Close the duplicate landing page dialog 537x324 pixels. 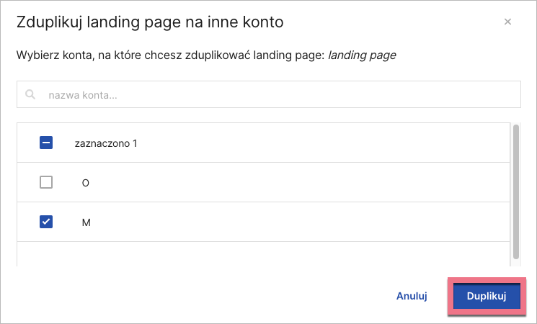point(507,22)
